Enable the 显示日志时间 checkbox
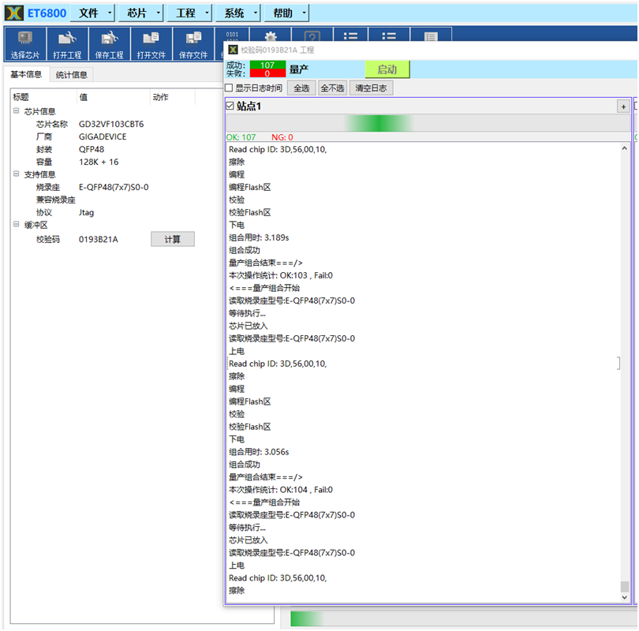Viewport: 639px width, 631px height. [x=230, y=88]
